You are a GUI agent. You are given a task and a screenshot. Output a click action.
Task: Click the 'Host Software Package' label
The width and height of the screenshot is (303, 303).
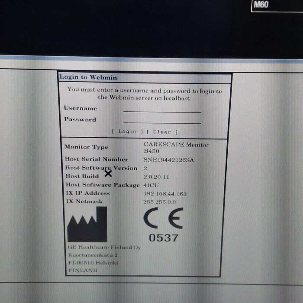[x=103, y=185]
